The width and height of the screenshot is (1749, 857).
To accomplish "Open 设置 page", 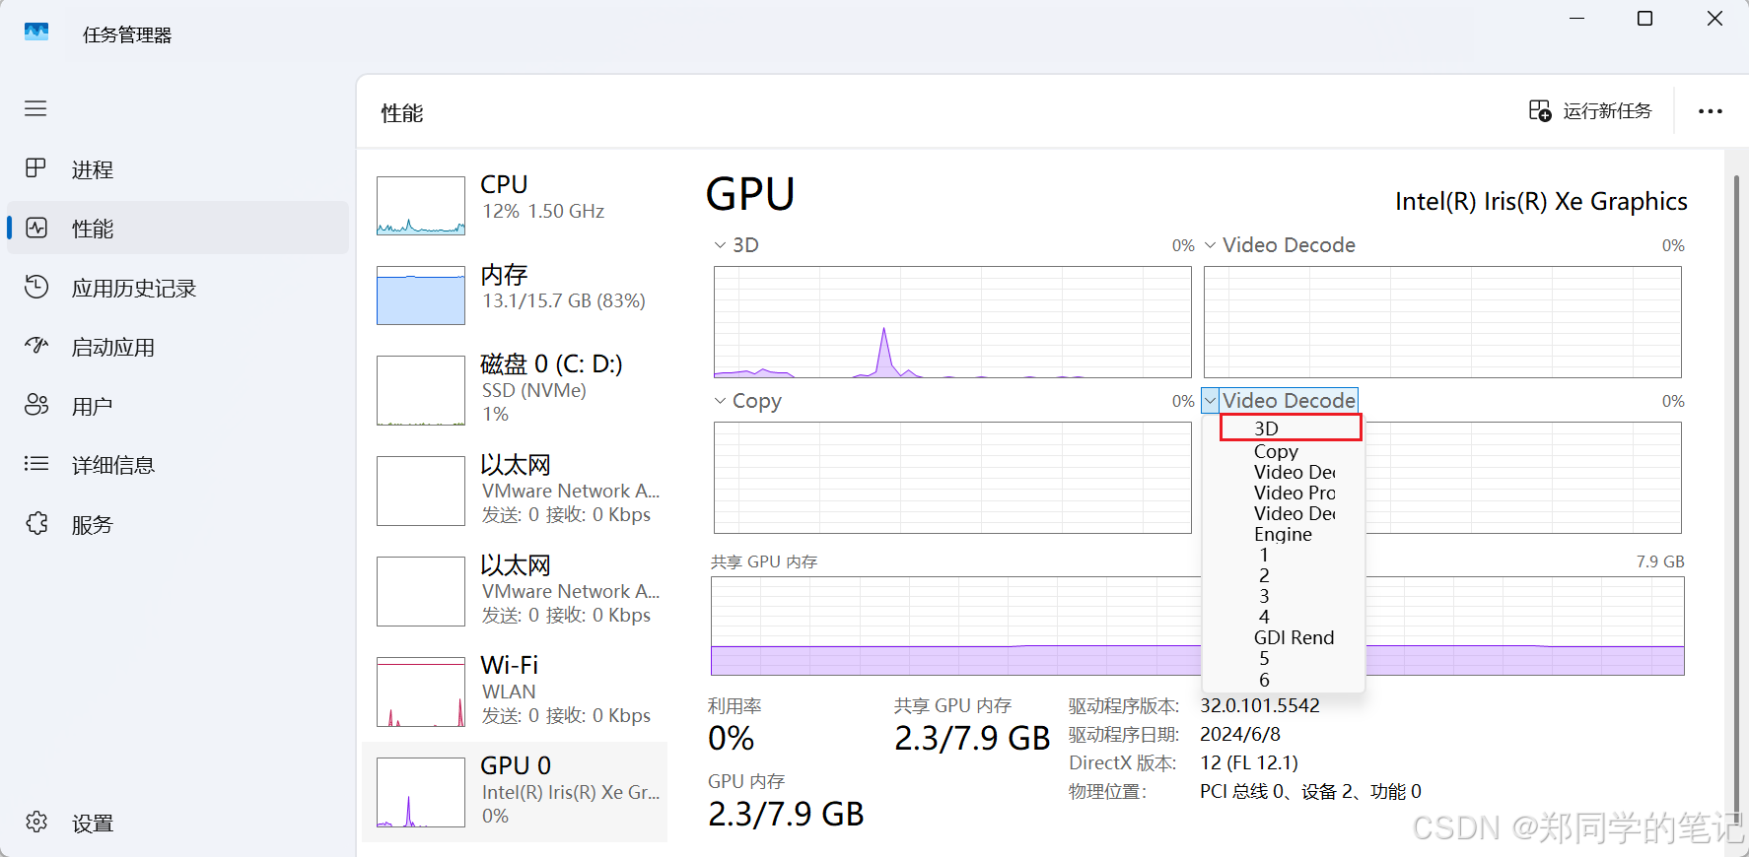I will [x=177, y=822].
